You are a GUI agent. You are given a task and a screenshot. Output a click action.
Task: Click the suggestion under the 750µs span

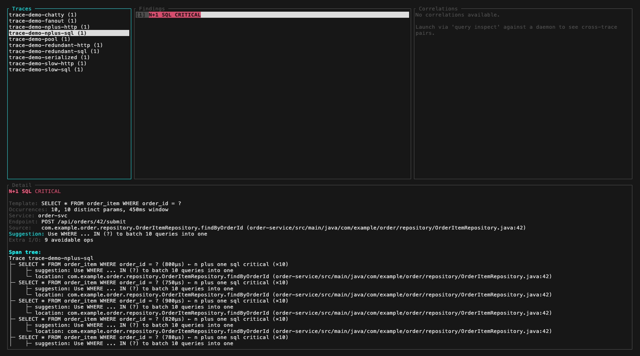[x=134, y=289]
